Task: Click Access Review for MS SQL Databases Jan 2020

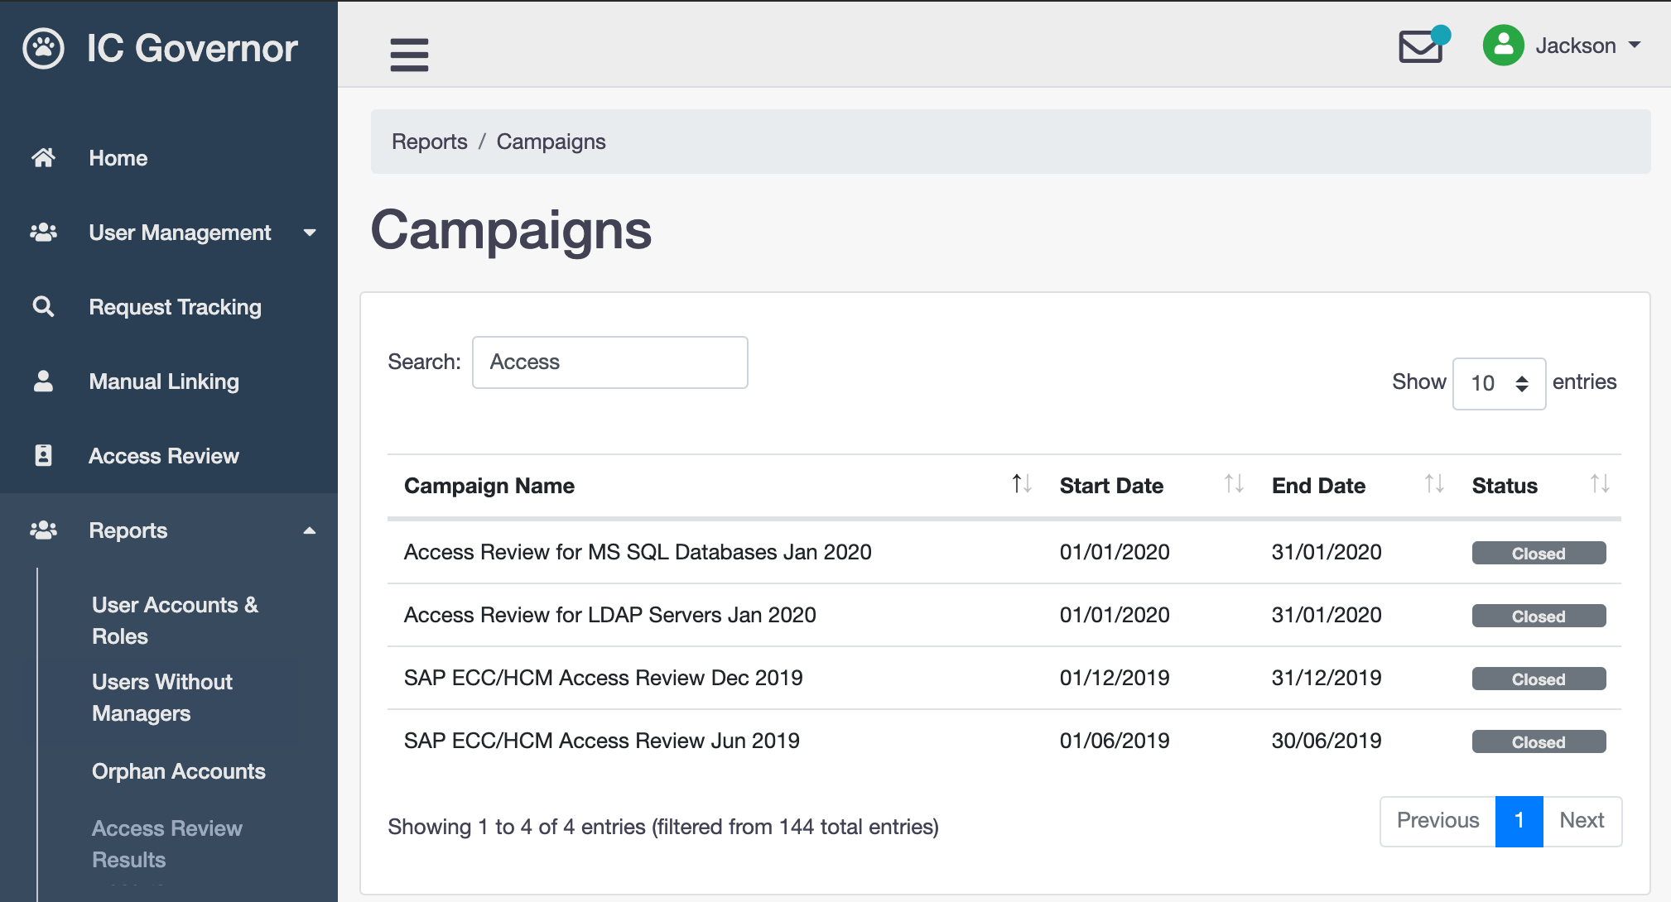Action: 638,552
